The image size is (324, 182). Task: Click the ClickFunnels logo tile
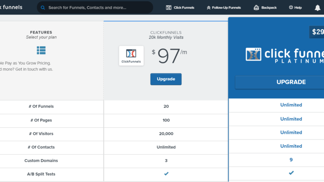coord(131,56)
